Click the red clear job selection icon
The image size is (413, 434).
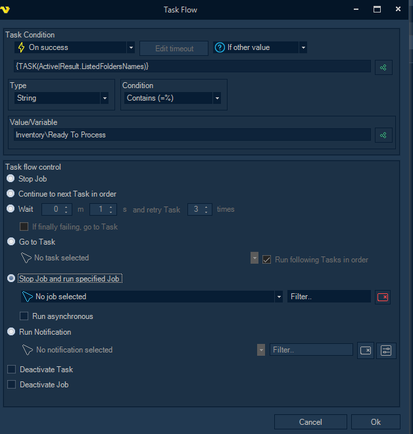pyautogui.click(x=383, y=297)
